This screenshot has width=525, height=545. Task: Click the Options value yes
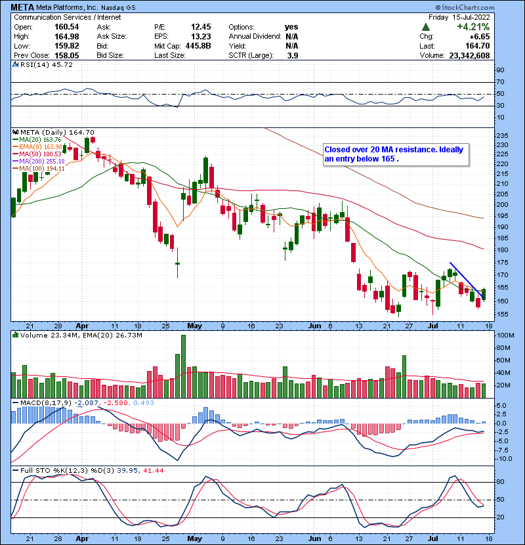coord(291,27)
